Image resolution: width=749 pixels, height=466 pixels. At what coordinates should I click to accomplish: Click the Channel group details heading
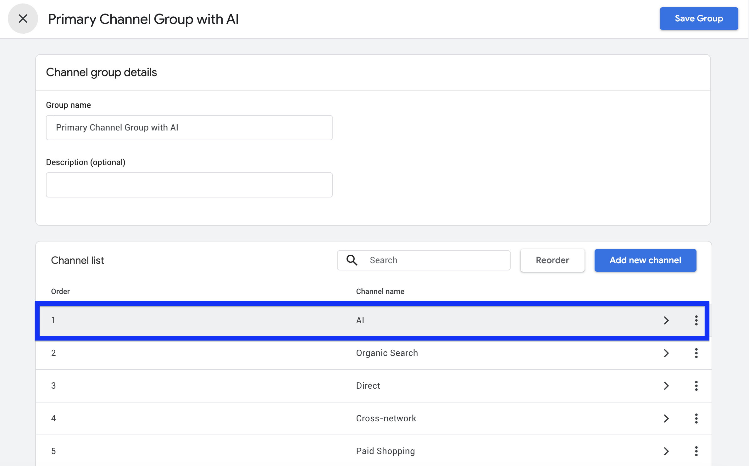click(x=101, y=72)
